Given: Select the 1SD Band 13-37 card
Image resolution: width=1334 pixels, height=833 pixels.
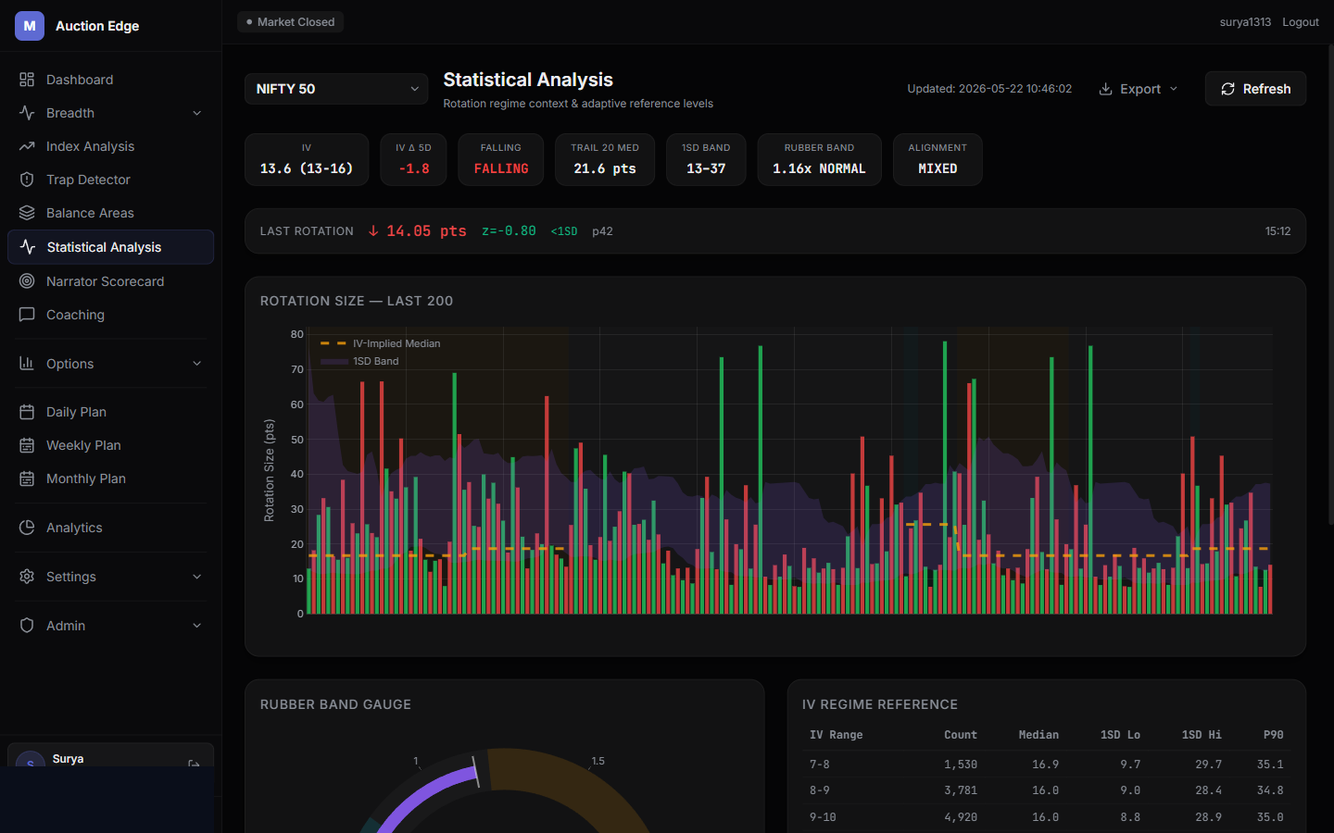Looking at the screenshot, I should pos(706,159).
